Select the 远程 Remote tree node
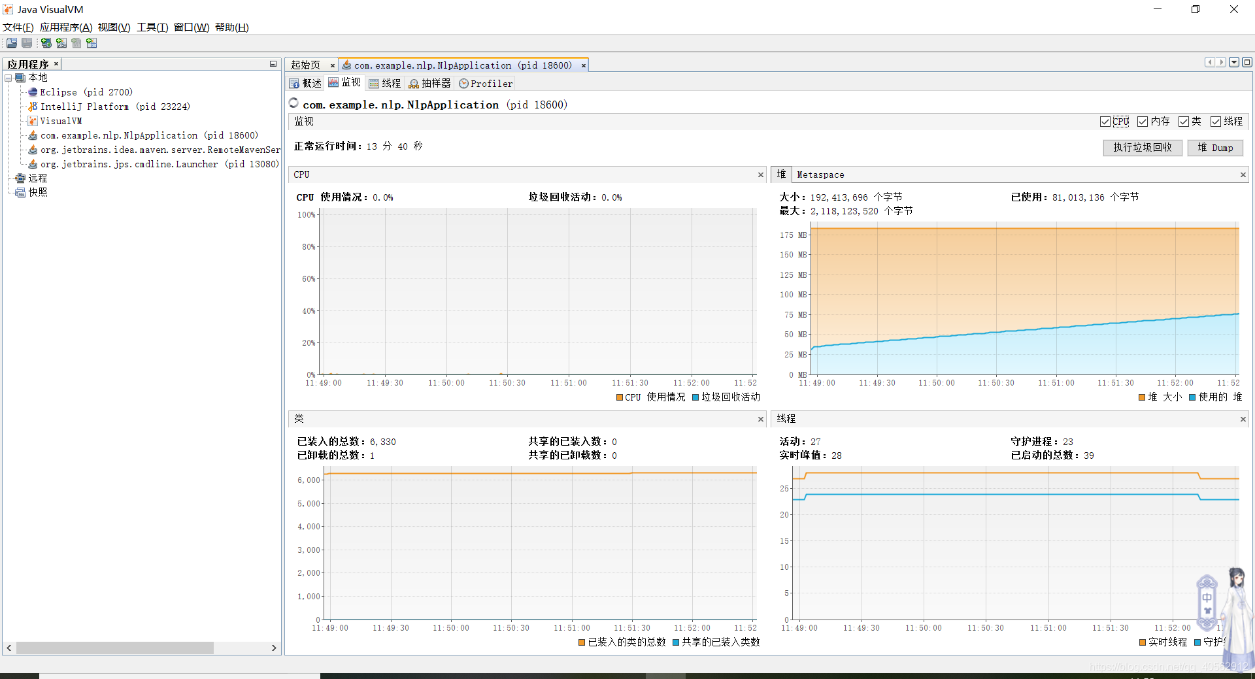The image size is (1255, 679). [38, 178]
